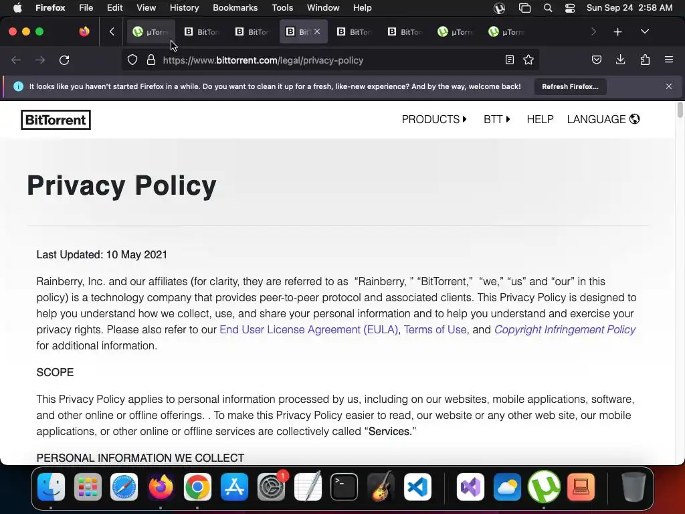Open Launchpad from the Dock
The height and width of the screenshot is (514, 685).
[x=88, y=487]
